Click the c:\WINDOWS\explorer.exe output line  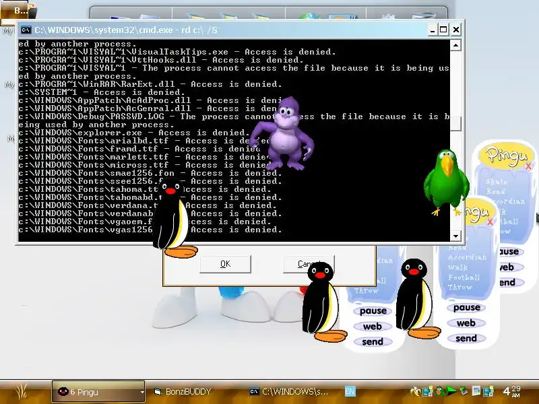(x=134, y=133)
